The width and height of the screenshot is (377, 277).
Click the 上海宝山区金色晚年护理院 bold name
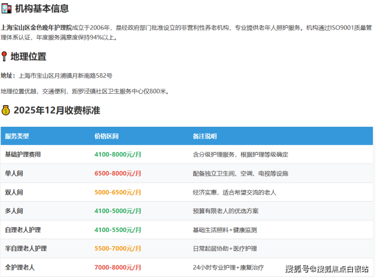[36, 28]
